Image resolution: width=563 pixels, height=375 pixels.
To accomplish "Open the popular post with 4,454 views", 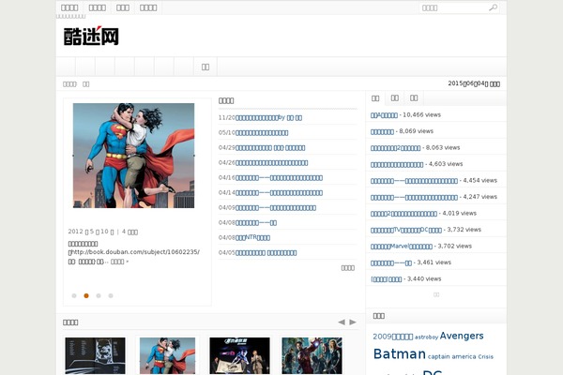I will point(414,181).
